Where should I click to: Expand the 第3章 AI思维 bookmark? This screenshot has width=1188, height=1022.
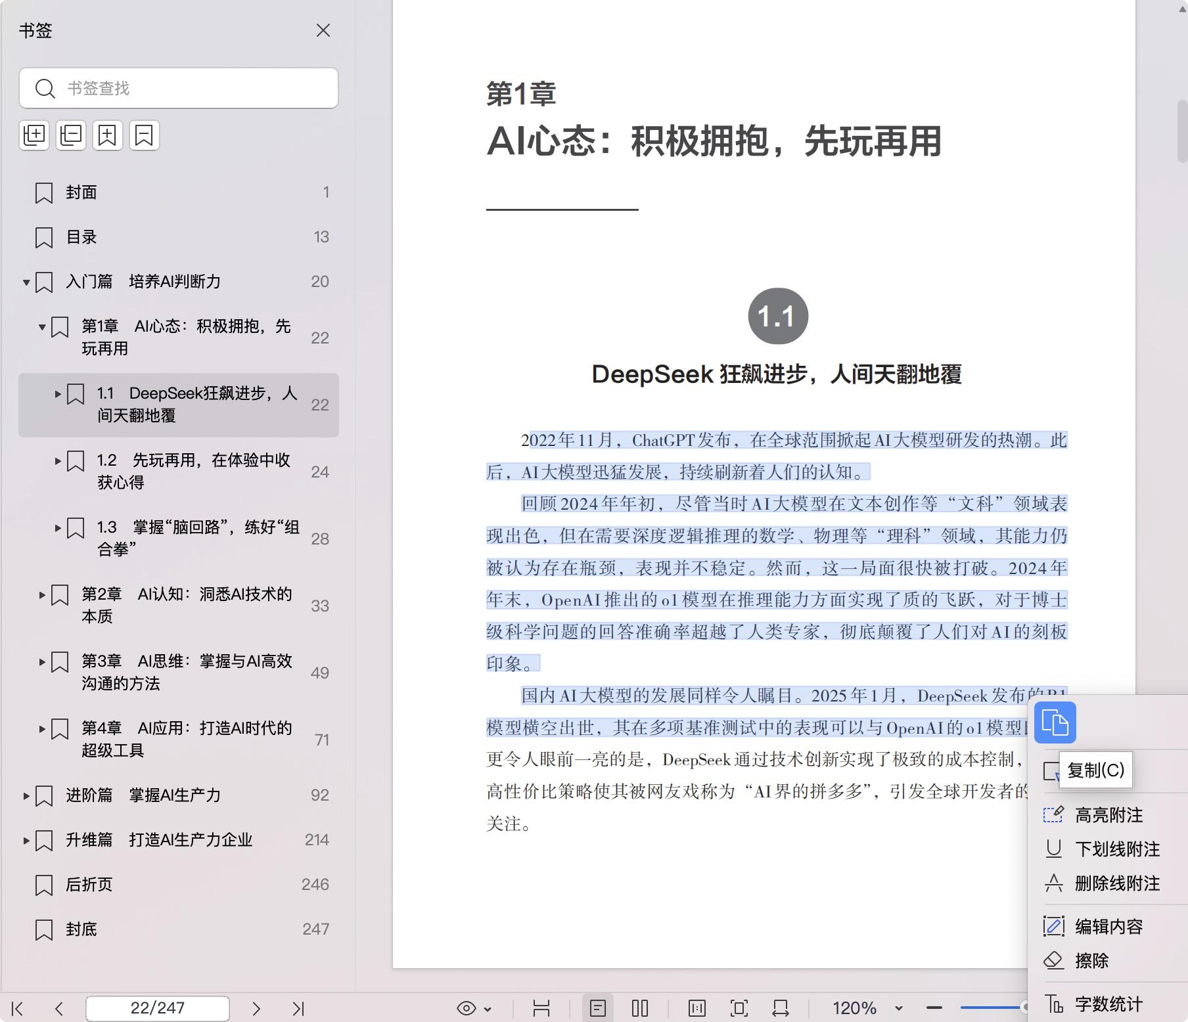[x=42, y=661]
